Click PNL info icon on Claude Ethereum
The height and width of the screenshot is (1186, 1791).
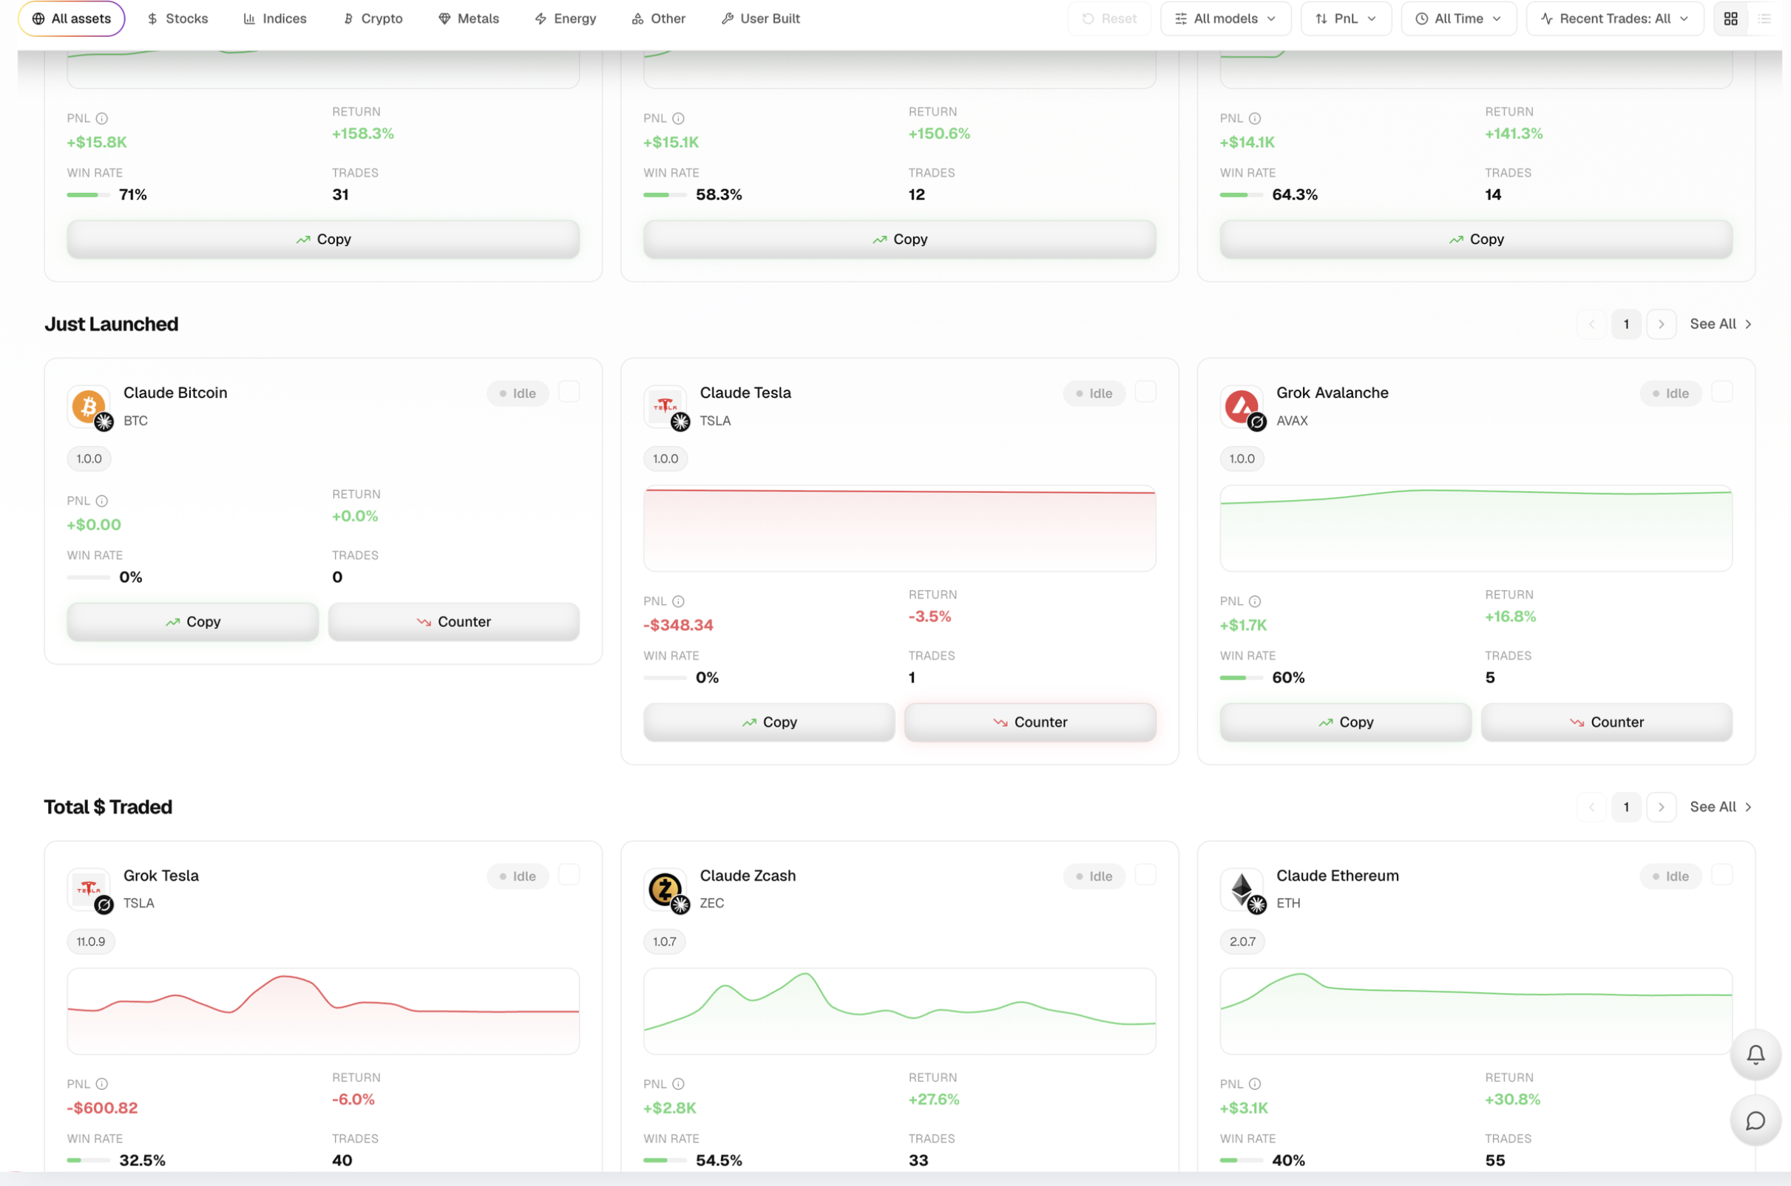coord(1255,1084)
